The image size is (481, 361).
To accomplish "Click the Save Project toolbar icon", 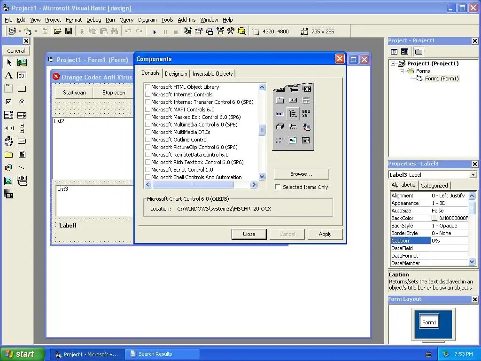I will pos(69,31).
